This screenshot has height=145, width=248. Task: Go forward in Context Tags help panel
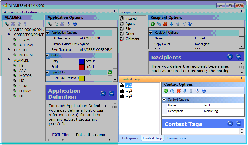[239, 123]
